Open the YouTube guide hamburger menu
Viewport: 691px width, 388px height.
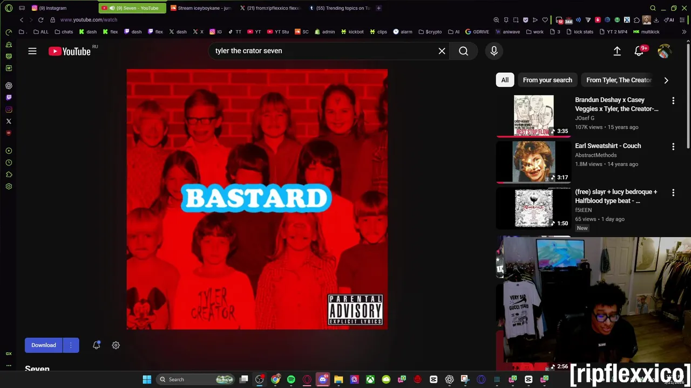point(32,51)
